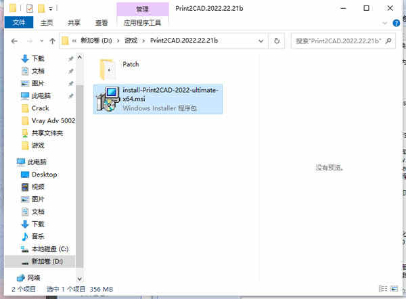Open the 共享 ribbon tab
This screenshot has height=299, width=406.
pos(74,23)
